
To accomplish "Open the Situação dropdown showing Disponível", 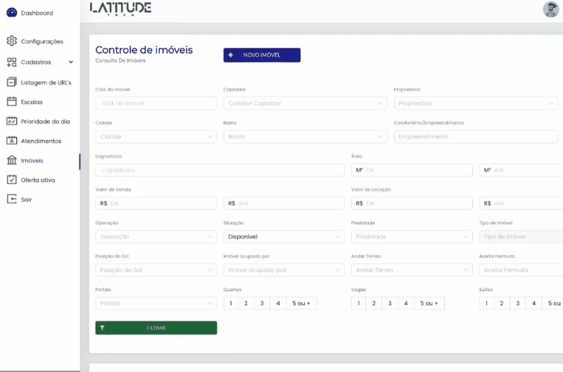I will (x=284, y=237).
